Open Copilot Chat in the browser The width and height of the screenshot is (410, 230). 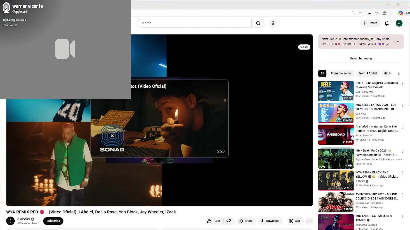click(404, 13)
